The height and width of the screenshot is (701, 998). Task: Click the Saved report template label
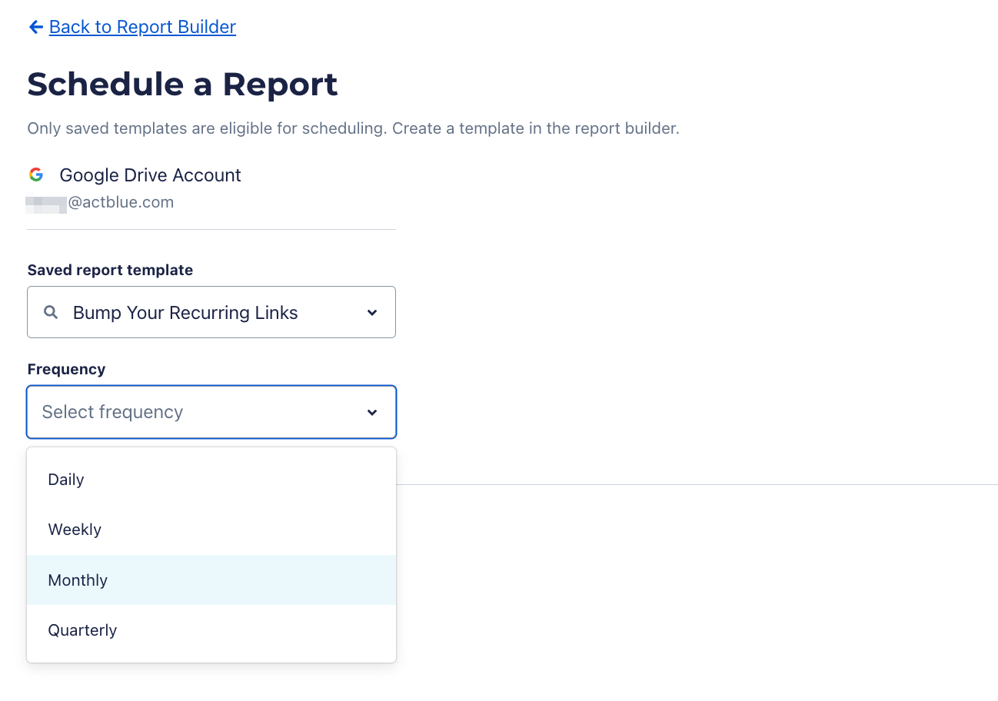pos(110,270)
